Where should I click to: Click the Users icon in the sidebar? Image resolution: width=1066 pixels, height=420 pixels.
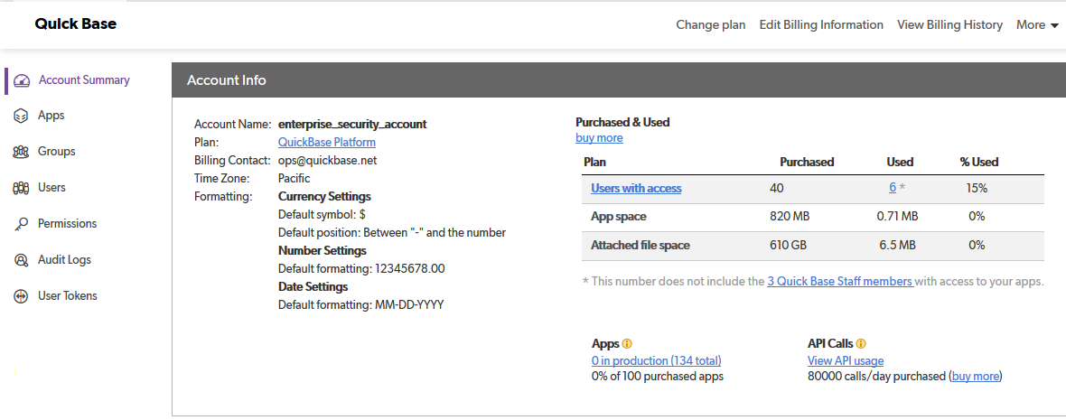21,188
